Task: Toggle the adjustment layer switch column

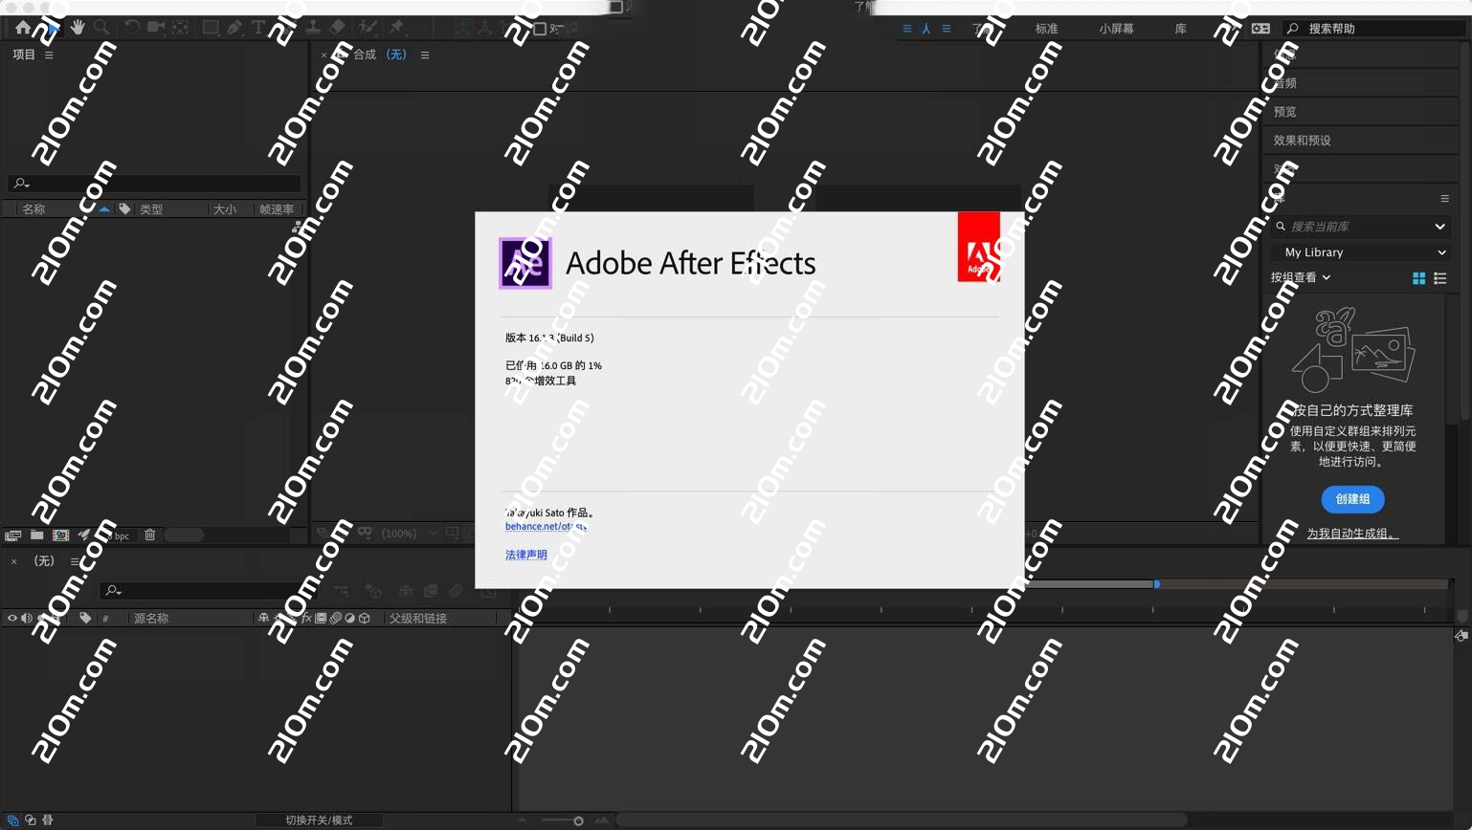Action: click(349, 618)
